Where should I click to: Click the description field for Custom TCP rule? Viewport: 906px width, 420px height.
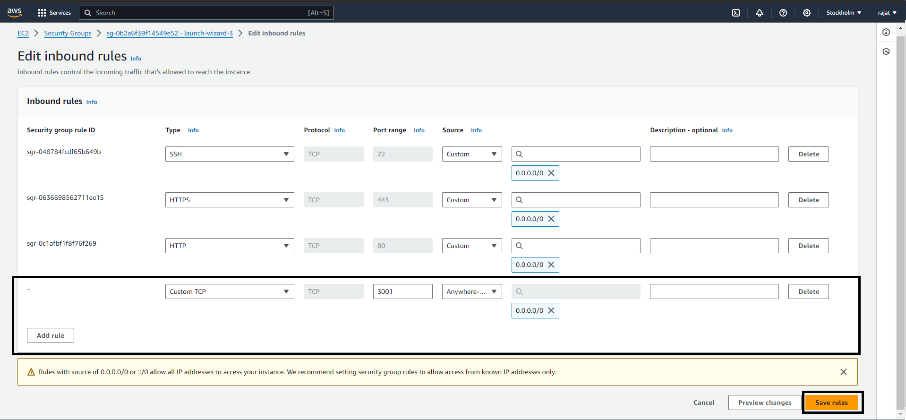(714, 291)
